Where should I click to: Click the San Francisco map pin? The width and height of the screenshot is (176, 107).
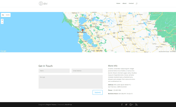point(82,30)
